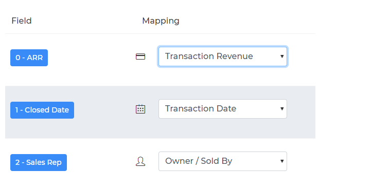The image size is (372, 189).
Task: Click the arrow on the Transaction Revenue select
Action: point(282,56)
